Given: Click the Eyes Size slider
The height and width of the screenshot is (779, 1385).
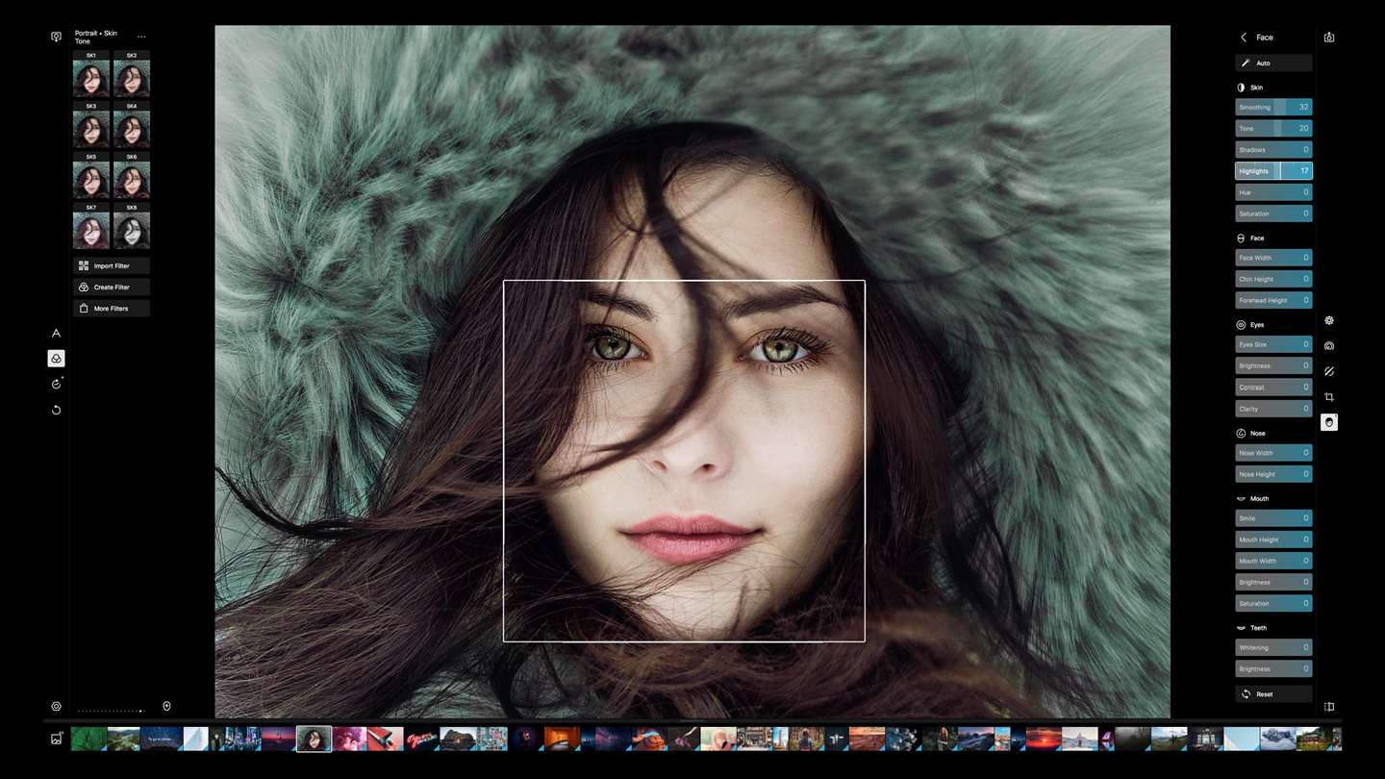Looking at the screenshot, I should [1273, 344].
